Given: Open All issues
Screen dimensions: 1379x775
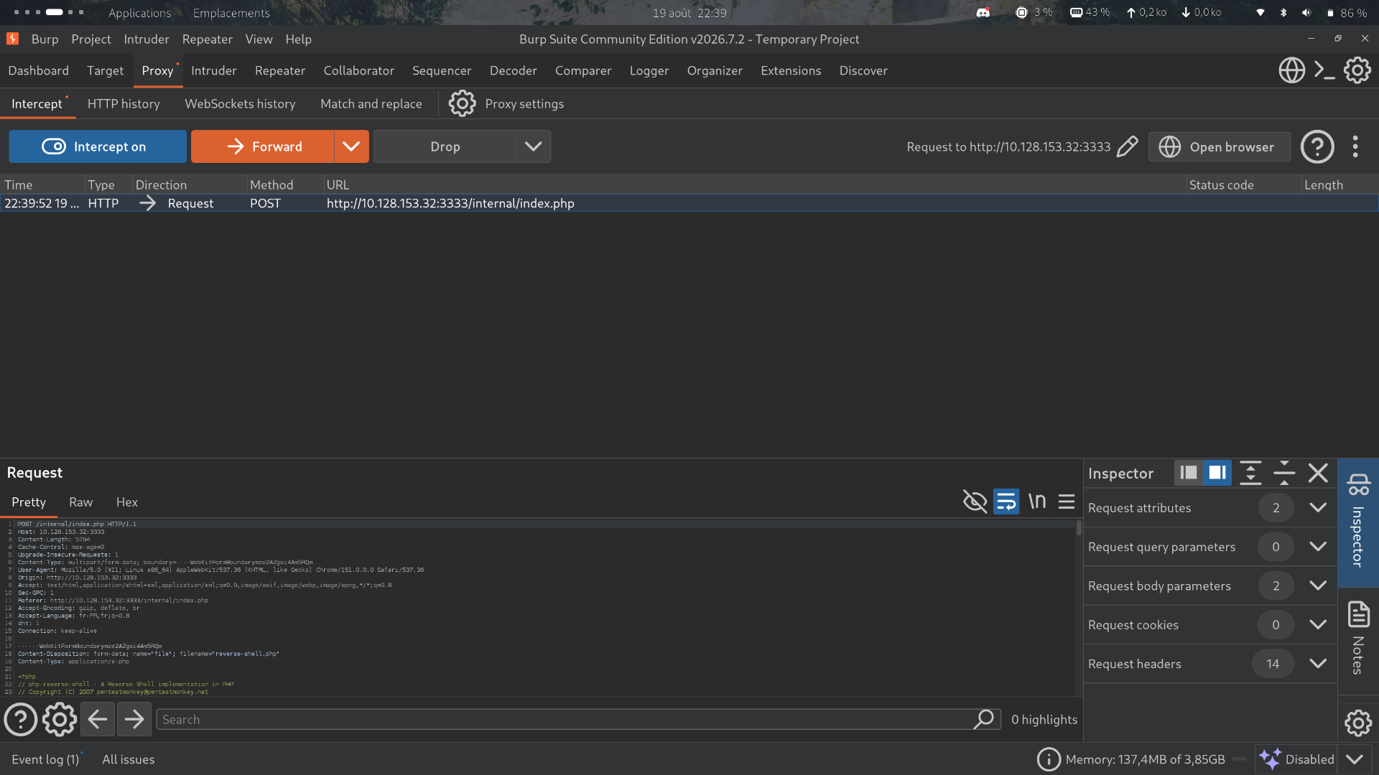Looking at the screenshot, I should point(129,759).
